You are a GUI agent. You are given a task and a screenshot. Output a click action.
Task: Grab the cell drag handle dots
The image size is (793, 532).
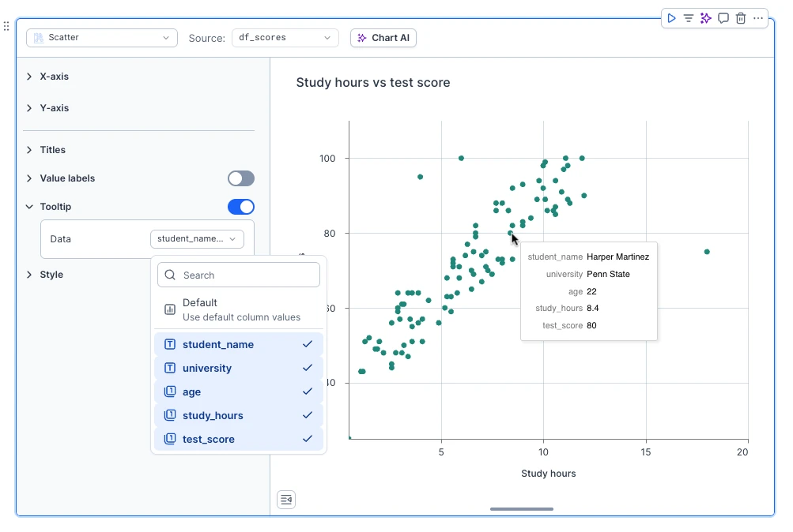coord(6,26)
